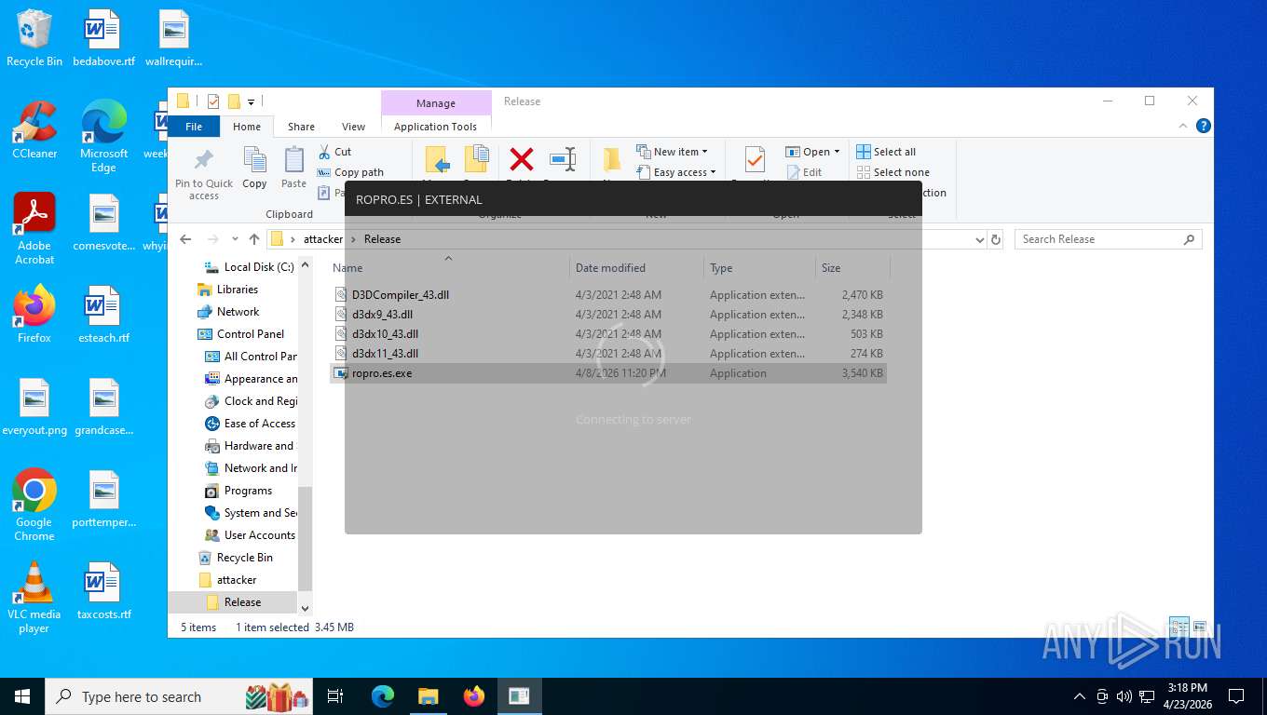Screen dimensions: 1267x715
Task: Click Up one level arrow
Action: click(254, 239)
